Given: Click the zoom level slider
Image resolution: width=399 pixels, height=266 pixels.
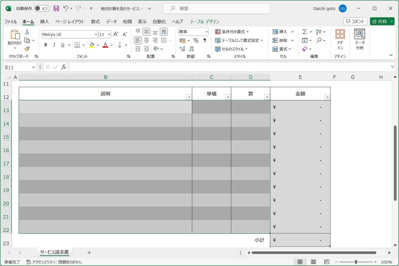Looking at the screenshot, I should click(356, 262).
